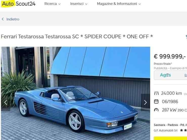Click the dealer rating stars
Viewport: 187px width, 140px height.
[183, 130]
